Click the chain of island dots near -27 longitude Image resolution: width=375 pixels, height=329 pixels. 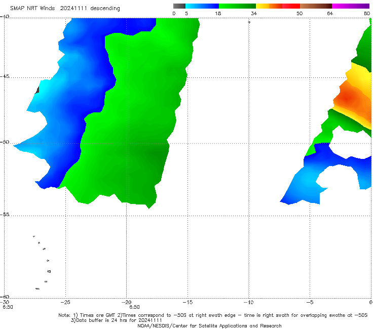click(43, 263)
